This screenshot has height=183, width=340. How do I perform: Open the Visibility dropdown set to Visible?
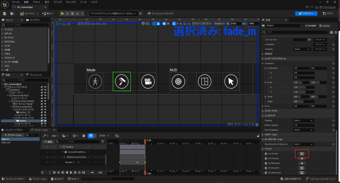tap(302, 49)
